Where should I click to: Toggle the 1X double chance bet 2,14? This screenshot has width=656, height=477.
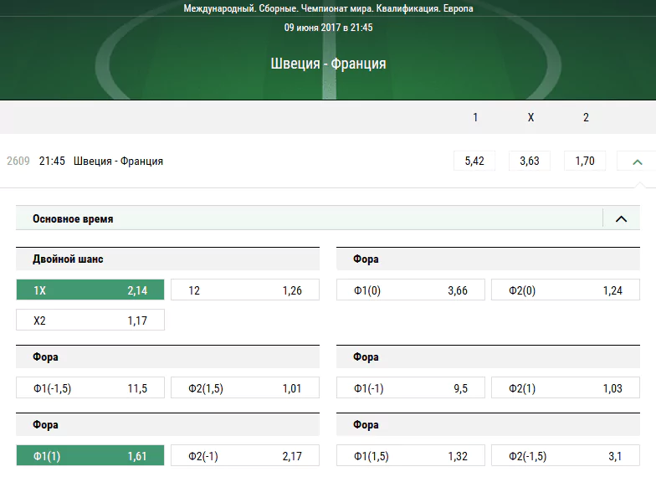[x=90, y=290]
